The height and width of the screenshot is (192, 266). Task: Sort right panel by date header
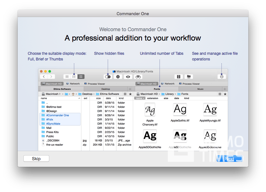[x=177, y=98]
